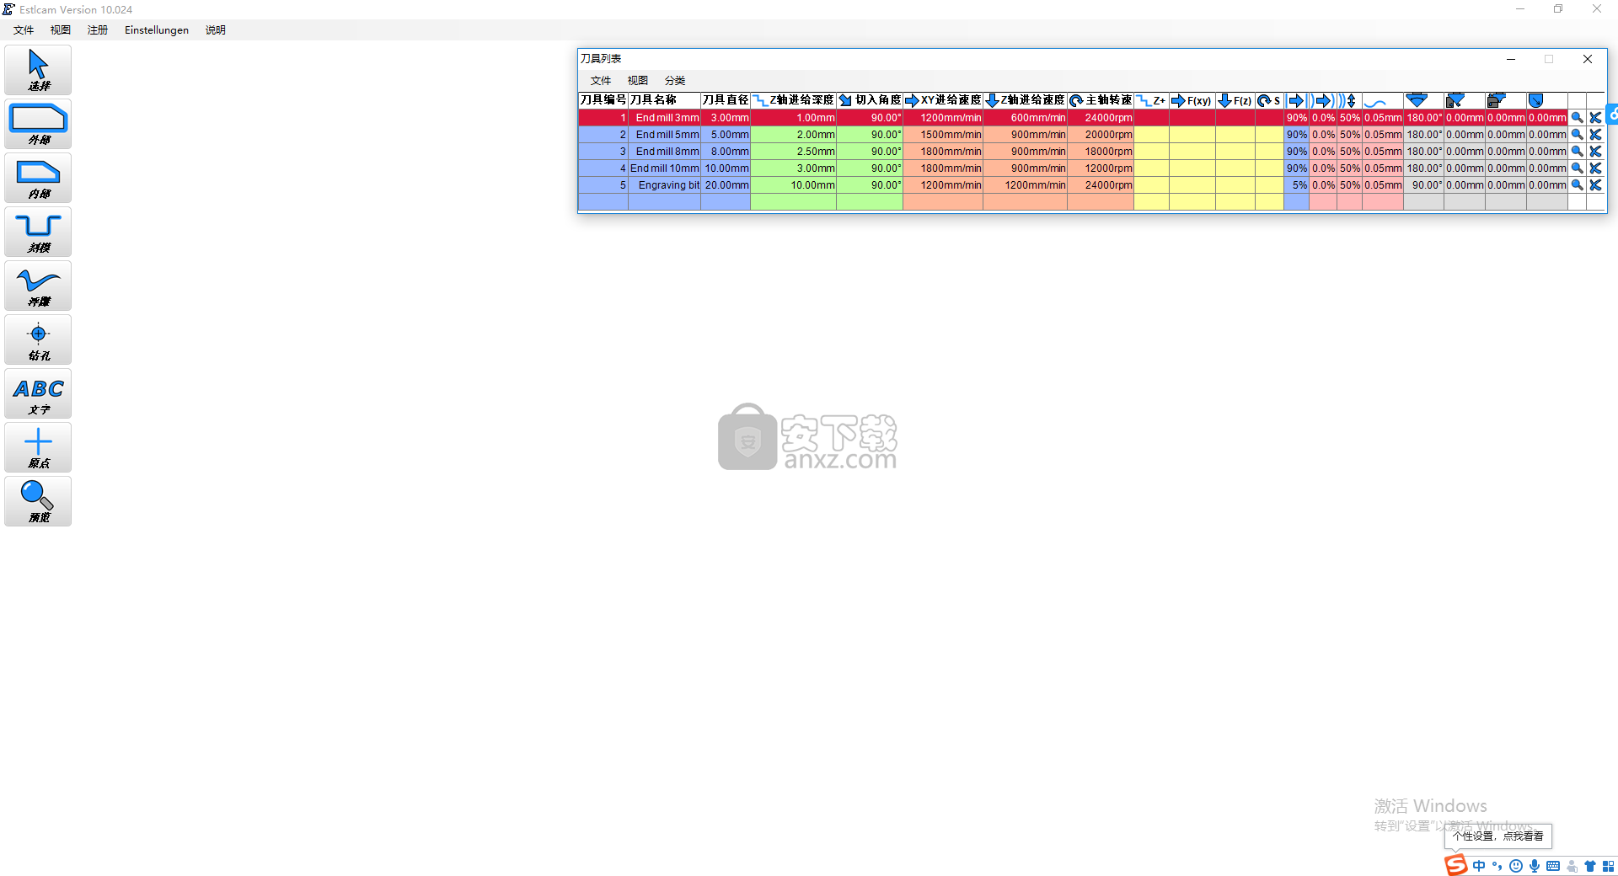Edit the 600mm/min Z feed cell
Viewport: 1618px width, 876px height.
(x=1025, y=118)
